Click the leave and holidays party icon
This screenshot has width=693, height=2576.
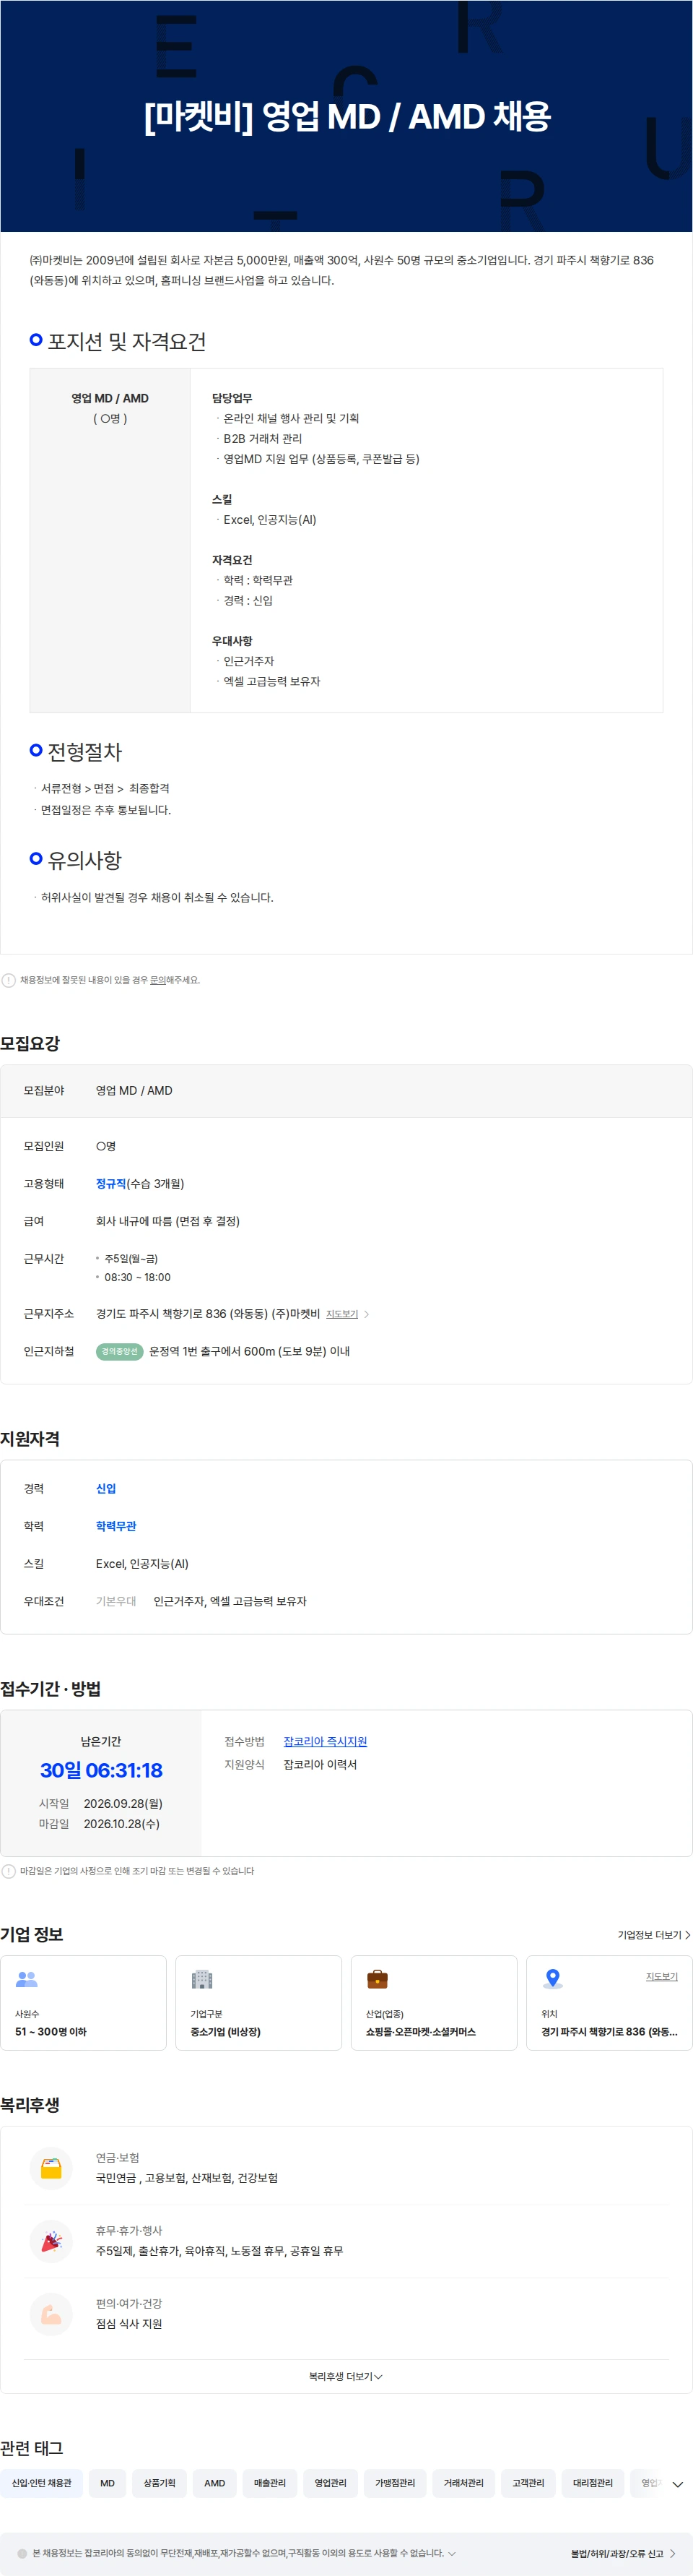tap(51, 2242)
